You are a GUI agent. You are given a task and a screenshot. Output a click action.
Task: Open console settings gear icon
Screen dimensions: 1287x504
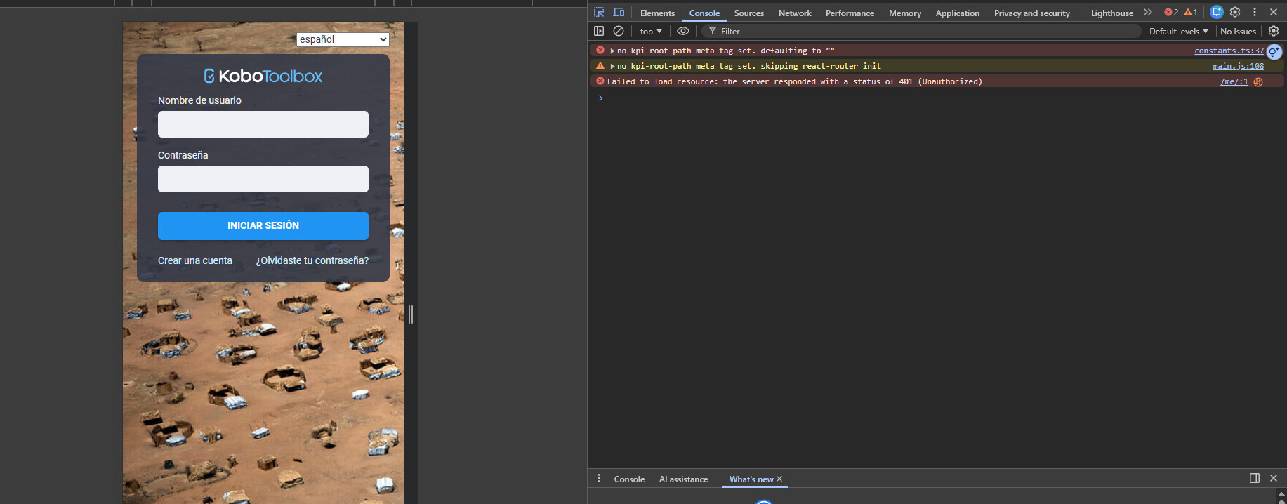1274,31
